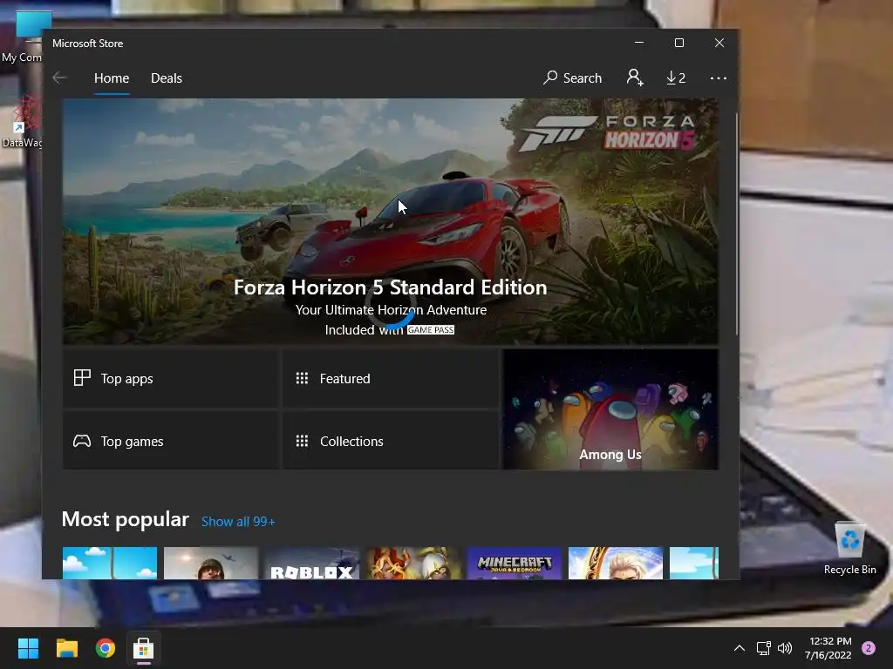Open notification center badge

click(869, 648)
